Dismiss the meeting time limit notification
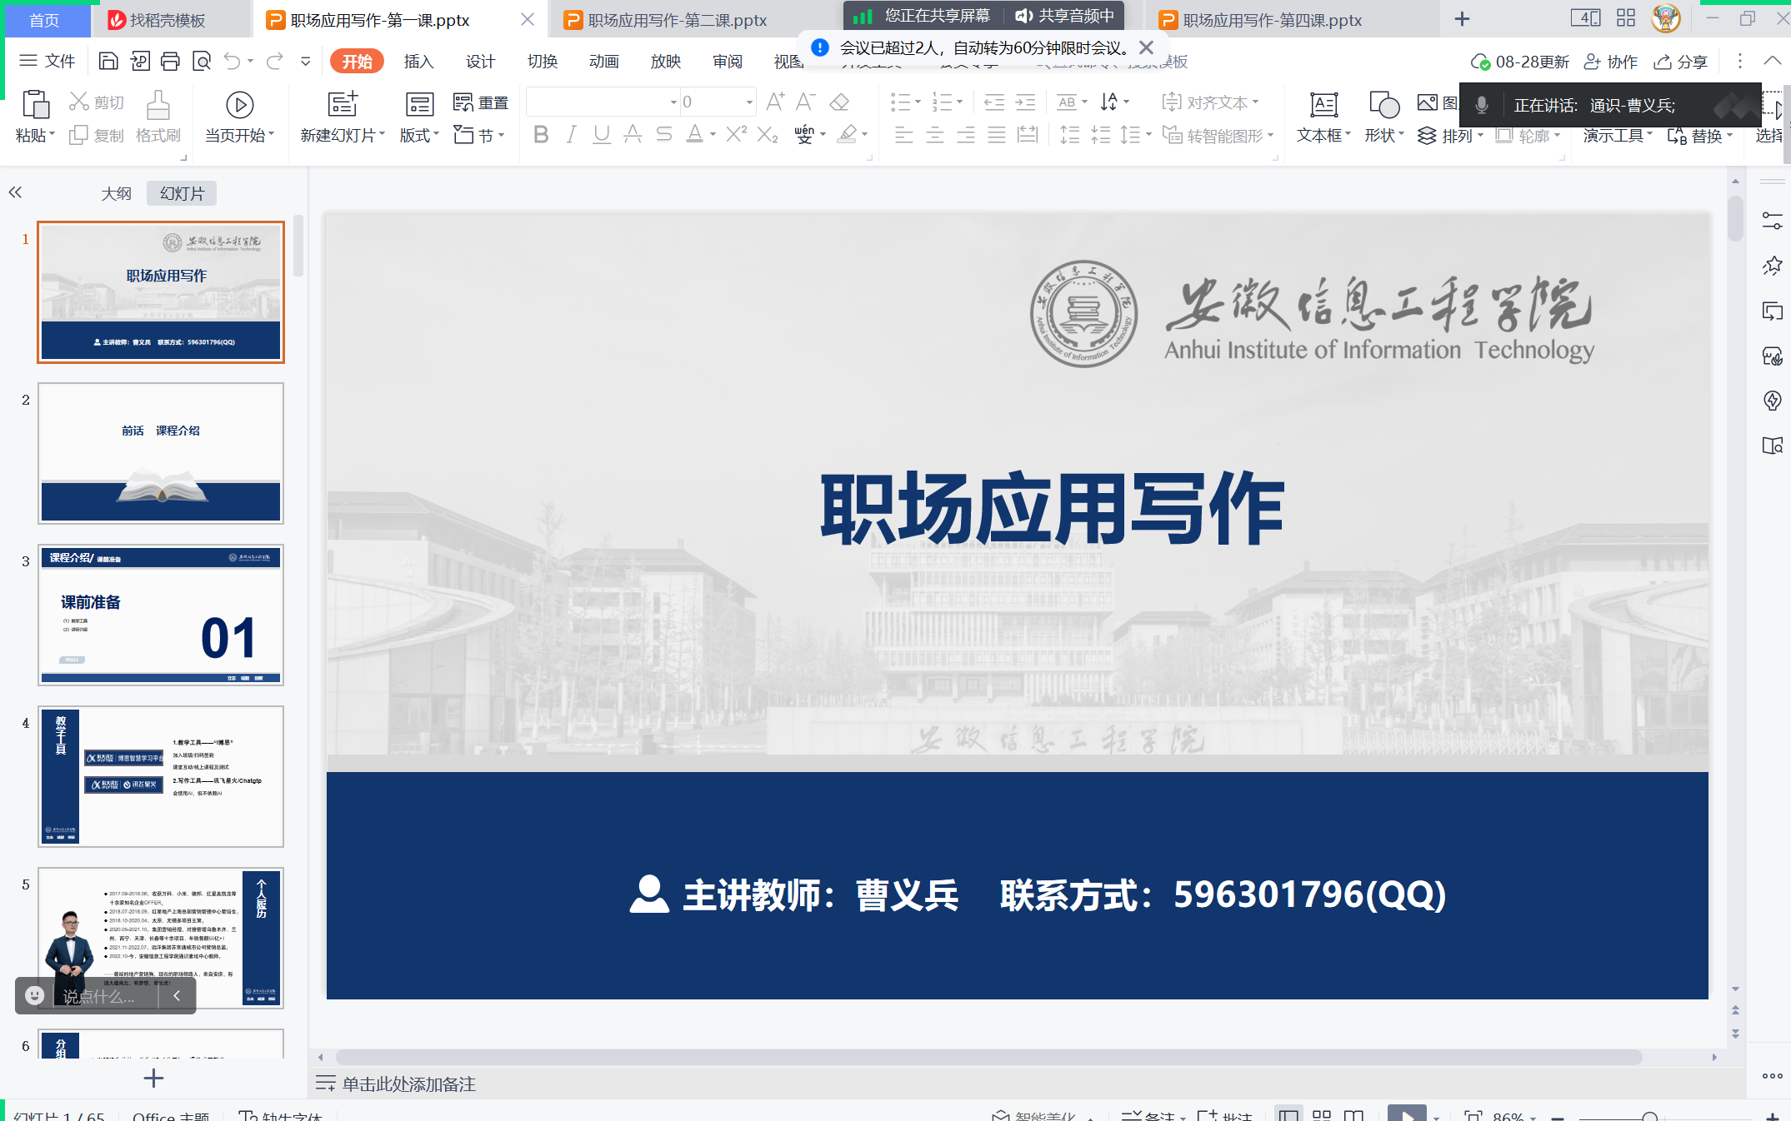 [1147, 47]
